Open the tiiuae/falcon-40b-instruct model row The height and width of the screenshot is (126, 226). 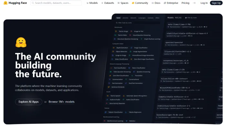(181, 80)
